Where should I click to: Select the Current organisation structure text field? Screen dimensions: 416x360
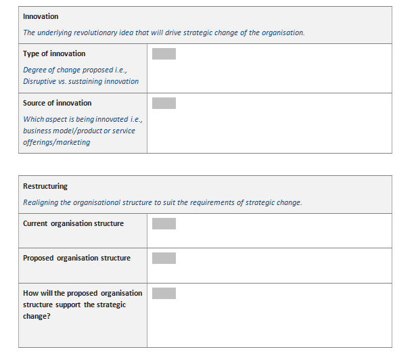pyautogui.click(x=164, y=224)
